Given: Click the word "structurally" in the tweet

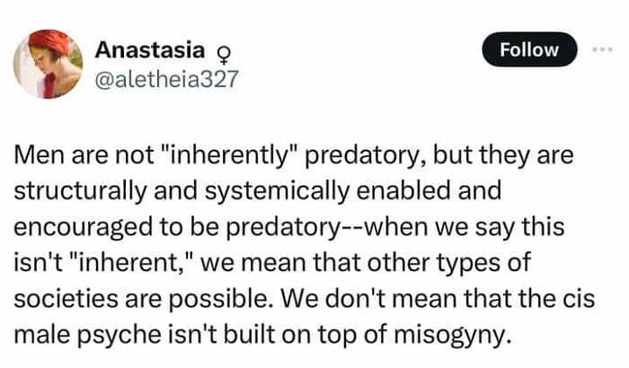Looking at the screenshot, I should tap(74, 194).
